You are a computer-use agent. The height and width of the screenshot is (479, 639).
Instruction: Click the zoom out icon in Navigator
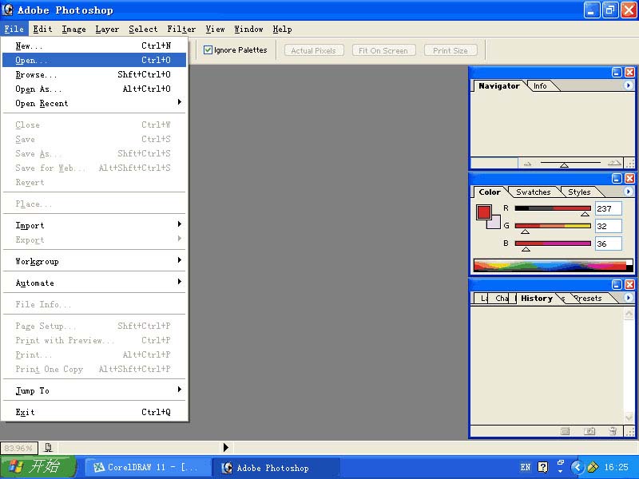click(526, 163)
